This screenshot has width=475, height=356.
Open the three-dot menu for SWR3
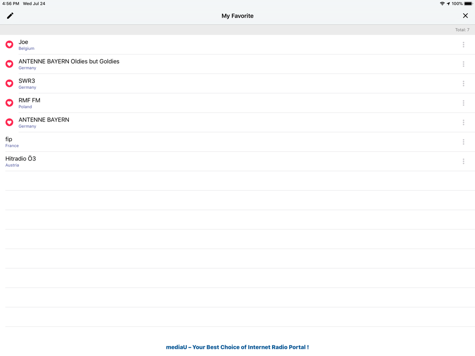(463, 84)
